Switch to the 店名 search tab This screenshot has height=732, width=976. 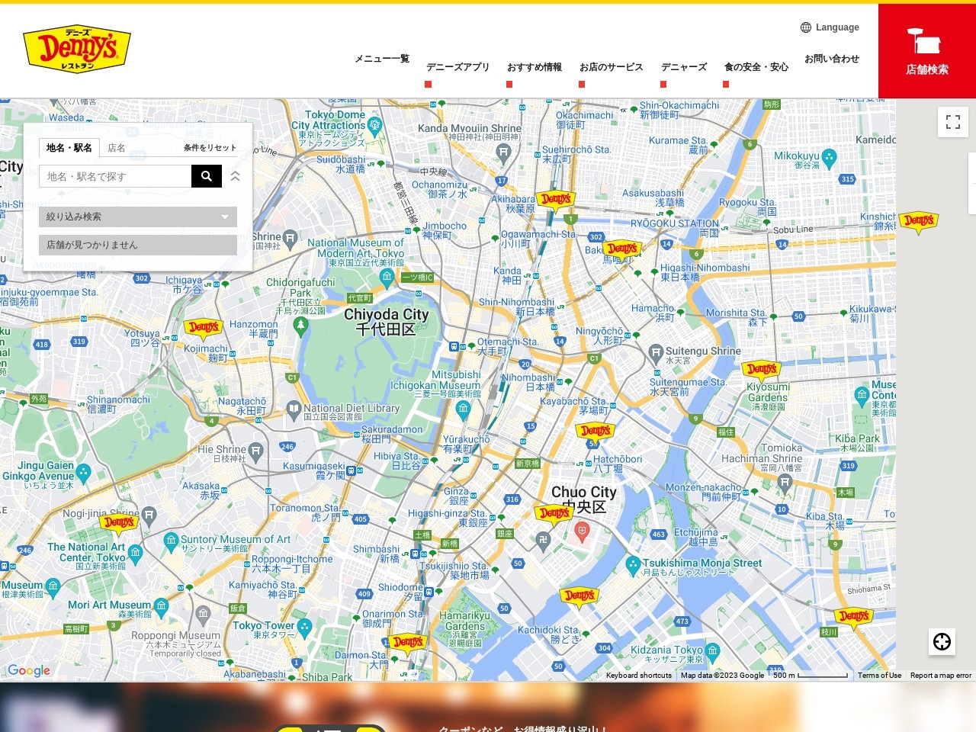117,148
